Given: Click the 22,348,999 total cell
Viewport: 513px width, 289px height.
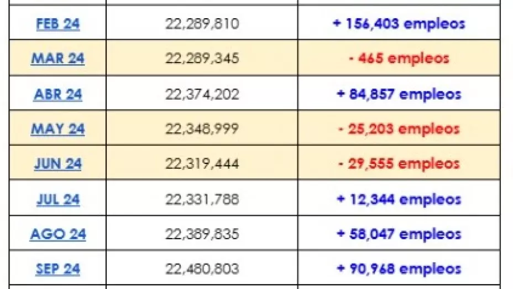Looking at the screenshot, I should 202,129.
